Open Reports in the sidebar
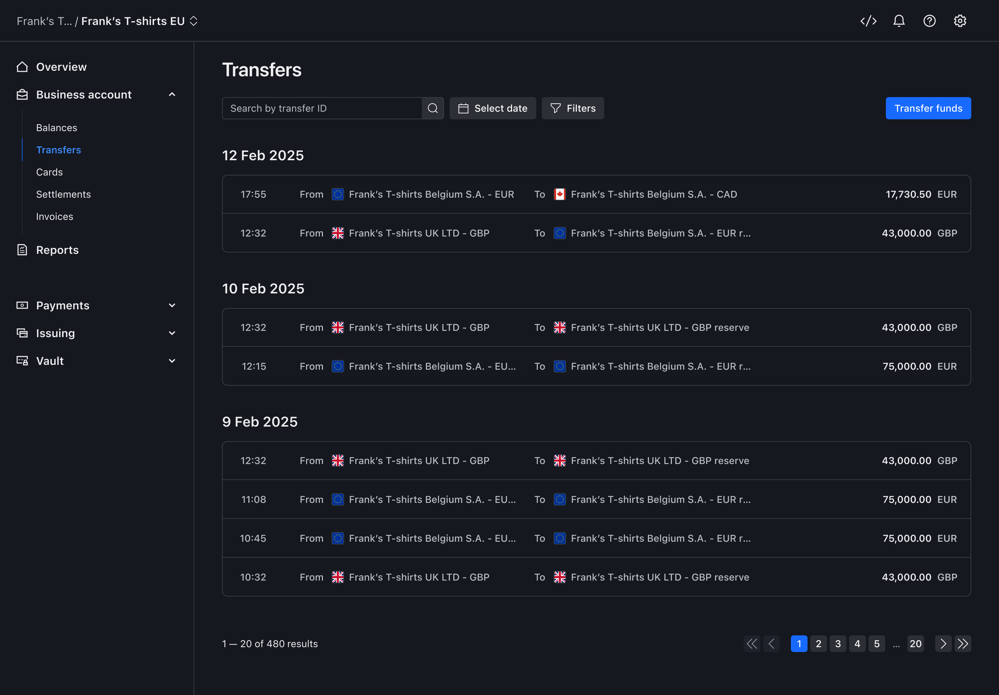 tap(58, 250)
